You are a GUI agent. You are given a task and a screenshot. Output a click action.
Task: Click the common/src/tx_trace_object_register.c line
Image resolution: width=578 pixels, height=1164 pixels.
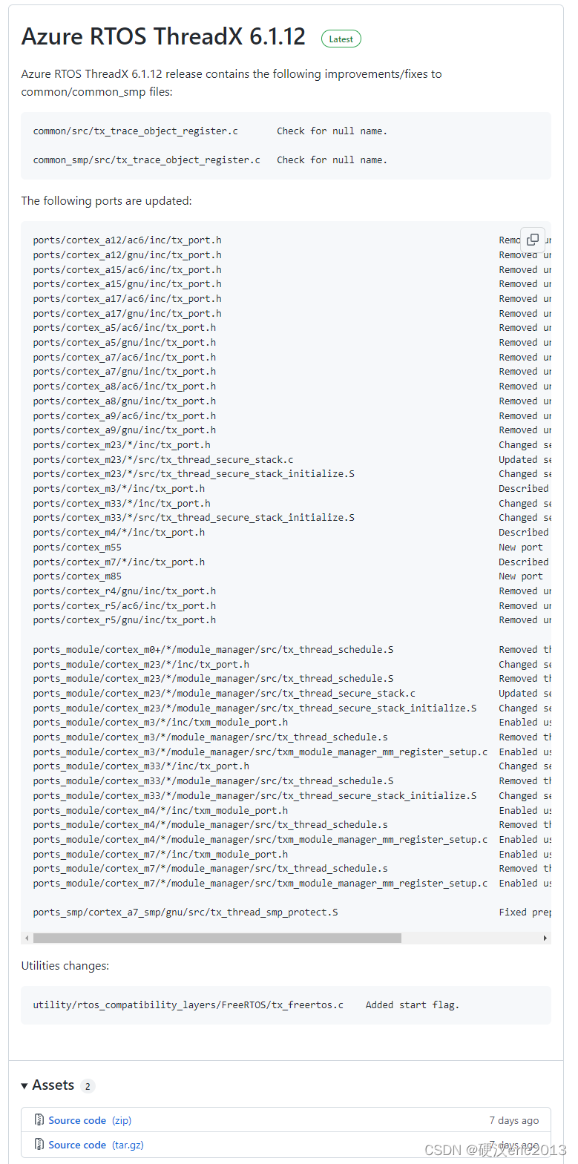point(136,131)
